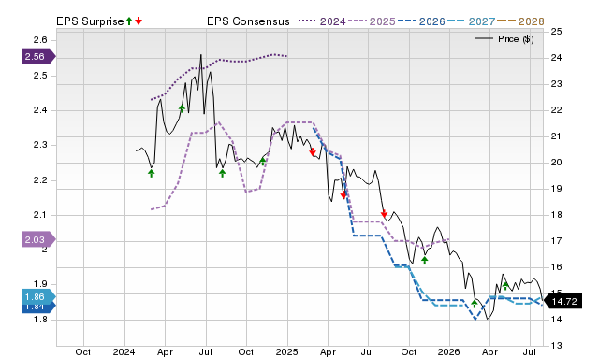Click the green surprise arrow near May 2024

tap(182, 108)
